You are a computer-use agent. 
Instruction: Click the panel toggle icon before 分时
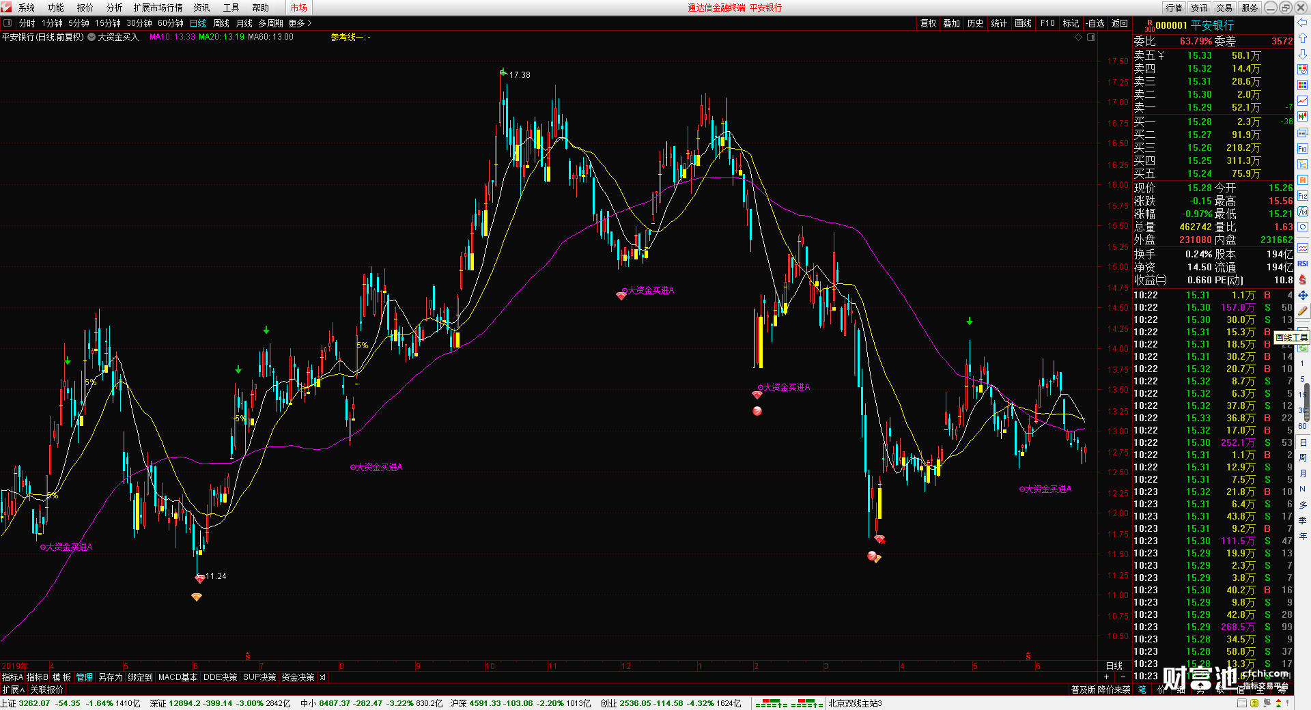click(8, 23)
